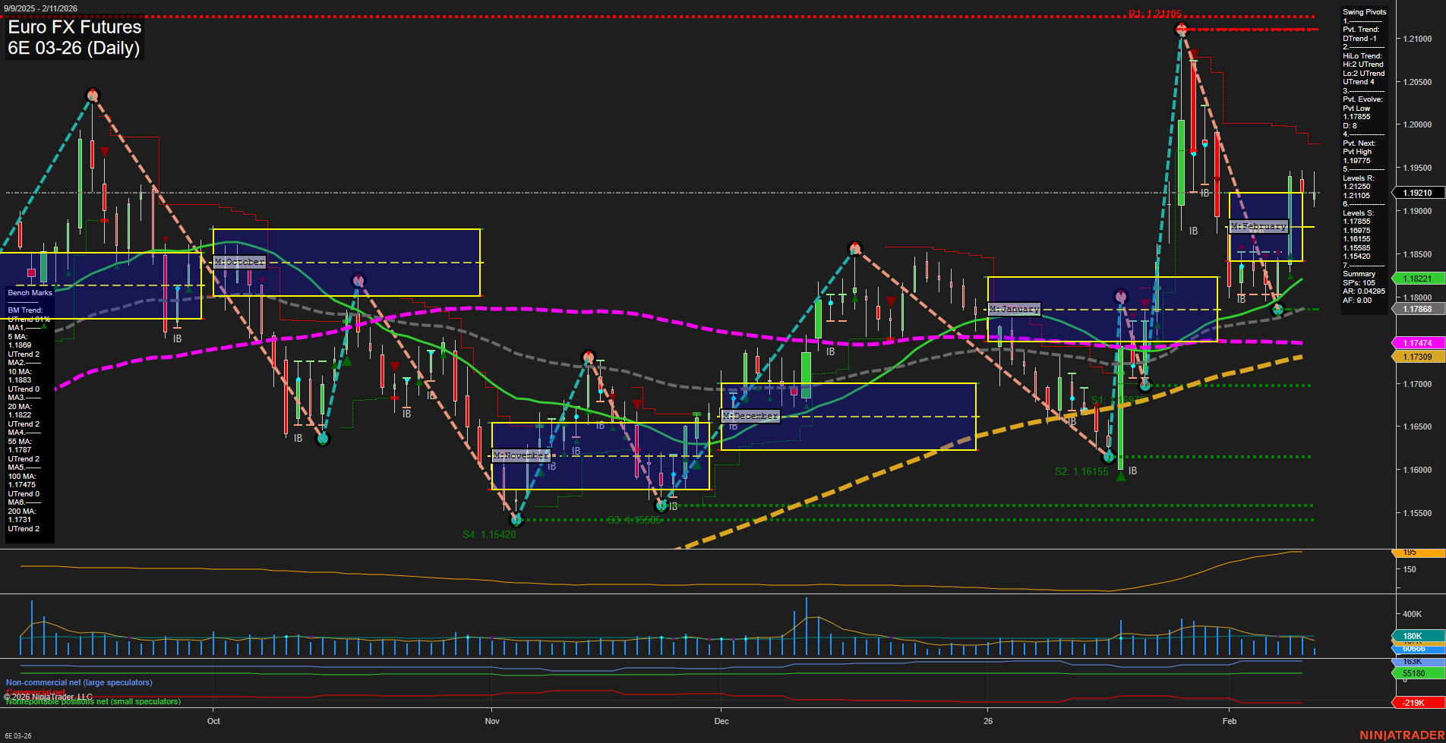Collapse the Swing Pivots panel
Image resolution: width=1446 pixels, height=743 pixels.
tap(1364, 11)
